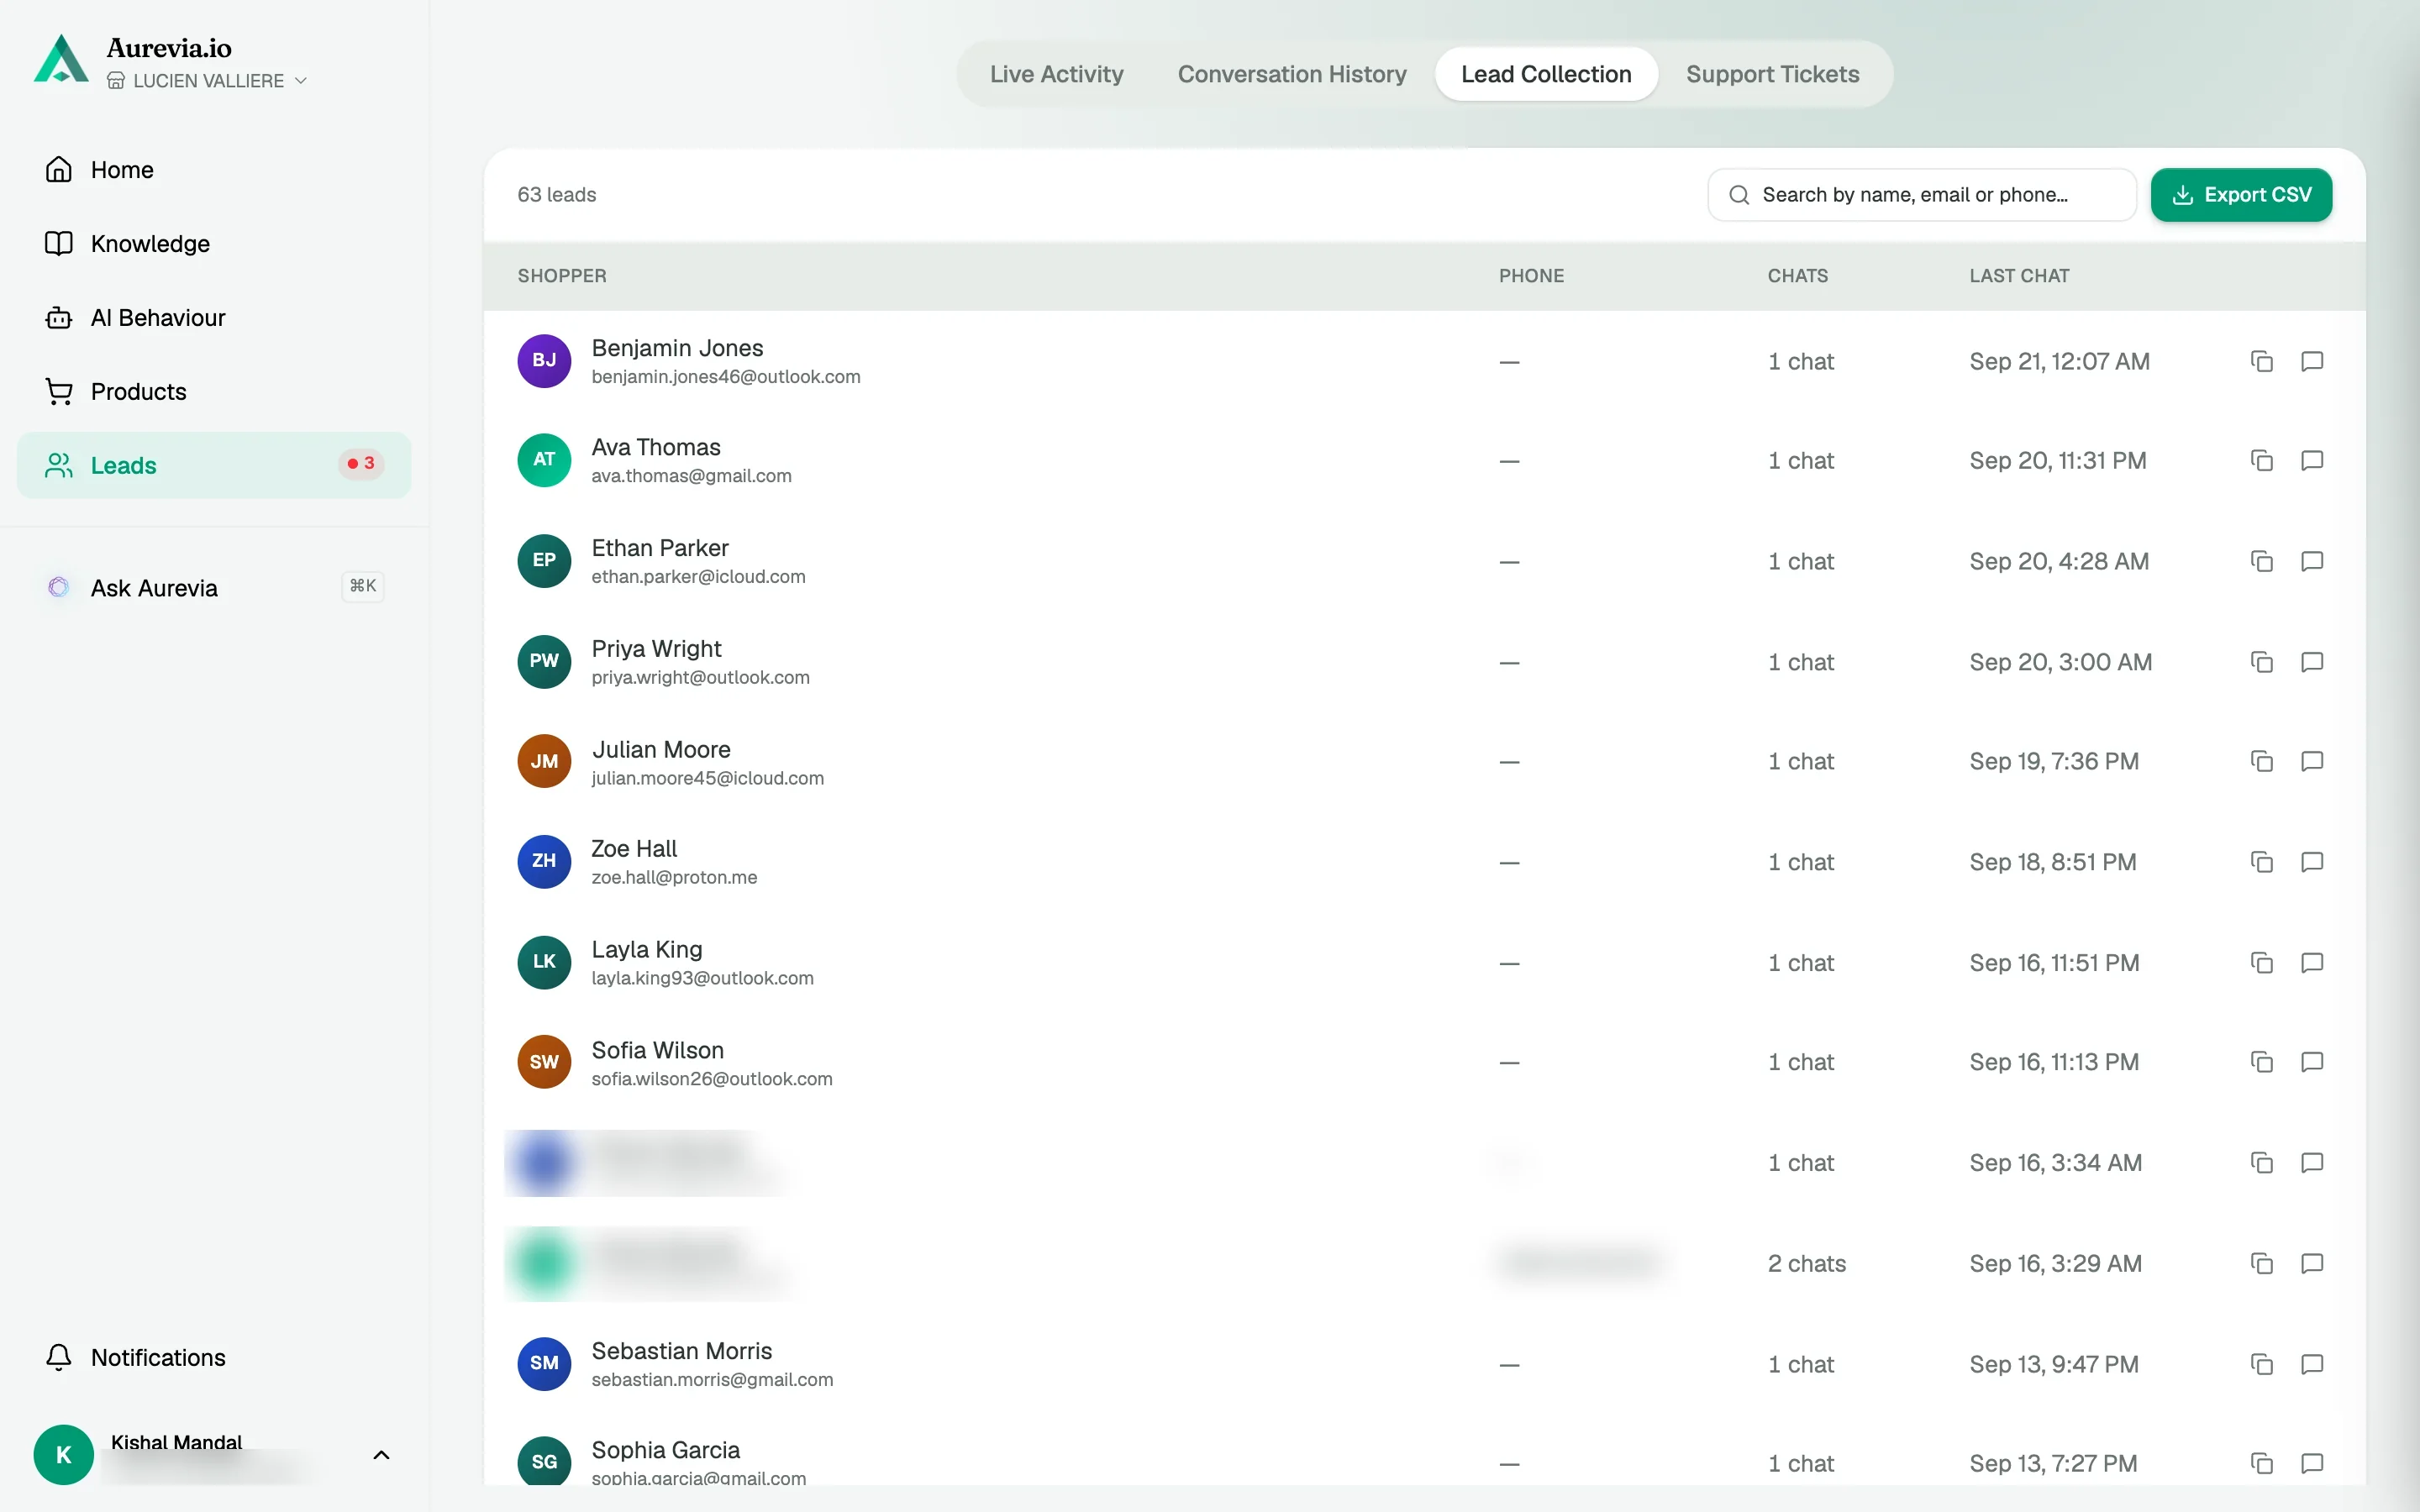
Task: Click the K user avatar
Action: [63, 1454]
